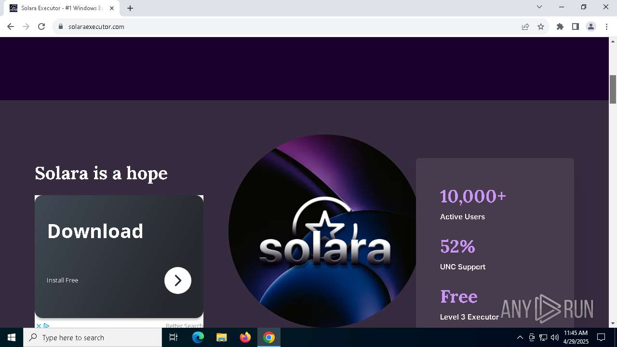Screen dimensions: 617x347
Task: Open a new browser tab
Action: pos(130,8)
